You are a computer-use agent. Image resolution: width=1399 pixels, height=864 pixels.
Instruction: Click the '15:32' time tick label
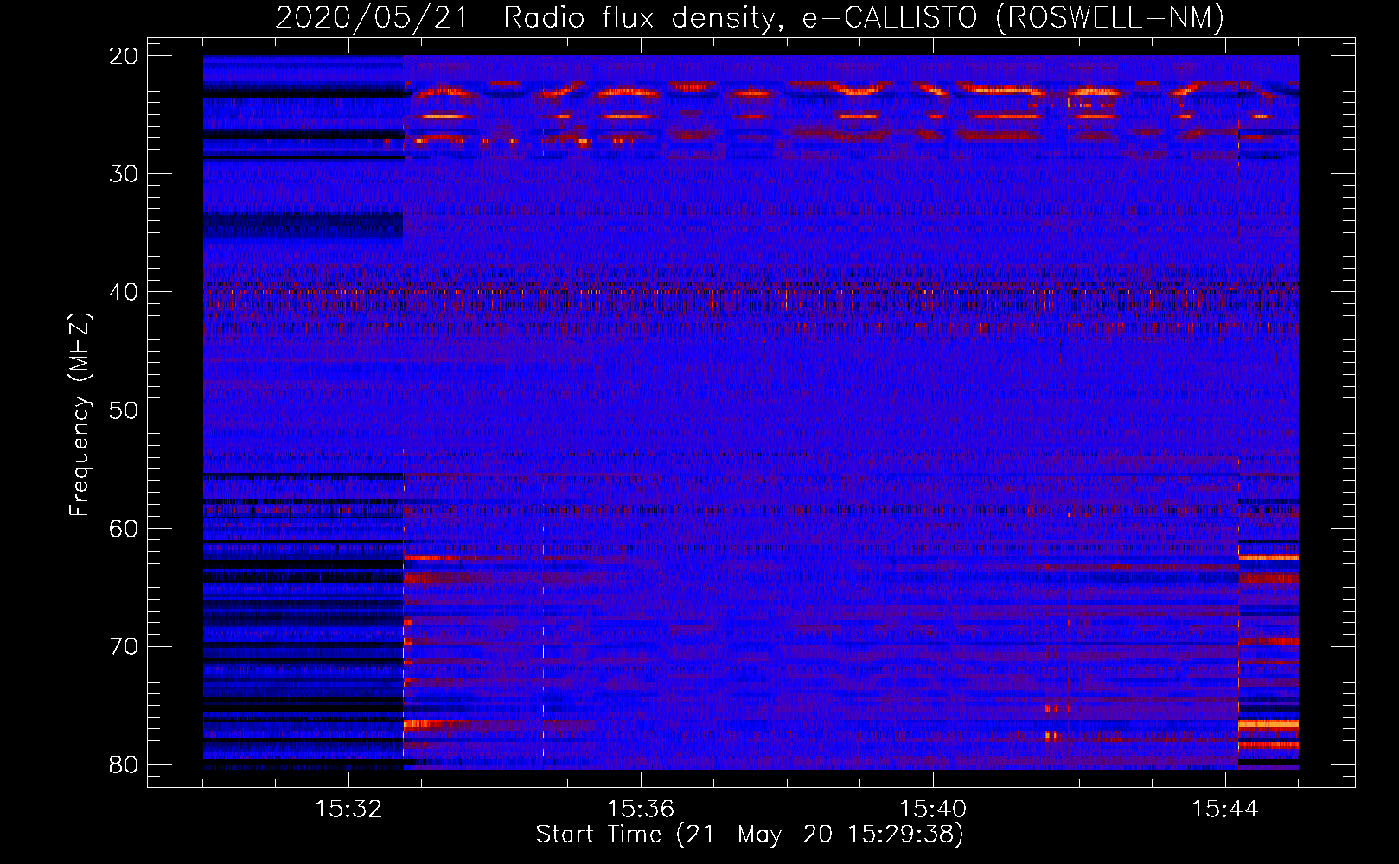coord(348,810)
